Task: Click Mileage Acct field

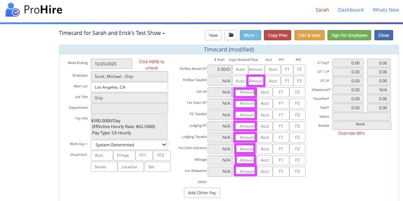Action: 265,160
